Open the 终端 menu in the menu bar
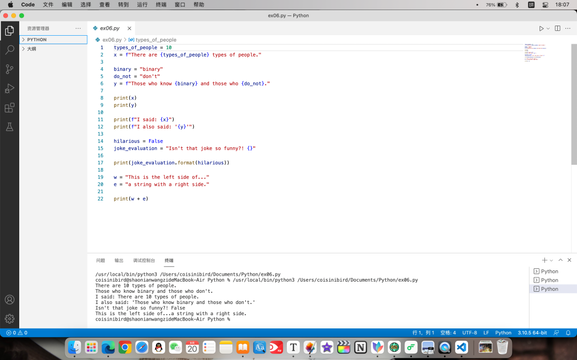This screenshot has width=577, height=360. coord(161,4)
